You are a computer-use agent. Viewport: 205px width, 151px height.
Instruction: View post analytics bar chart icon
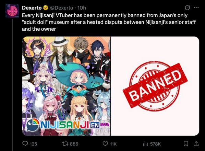145,144
